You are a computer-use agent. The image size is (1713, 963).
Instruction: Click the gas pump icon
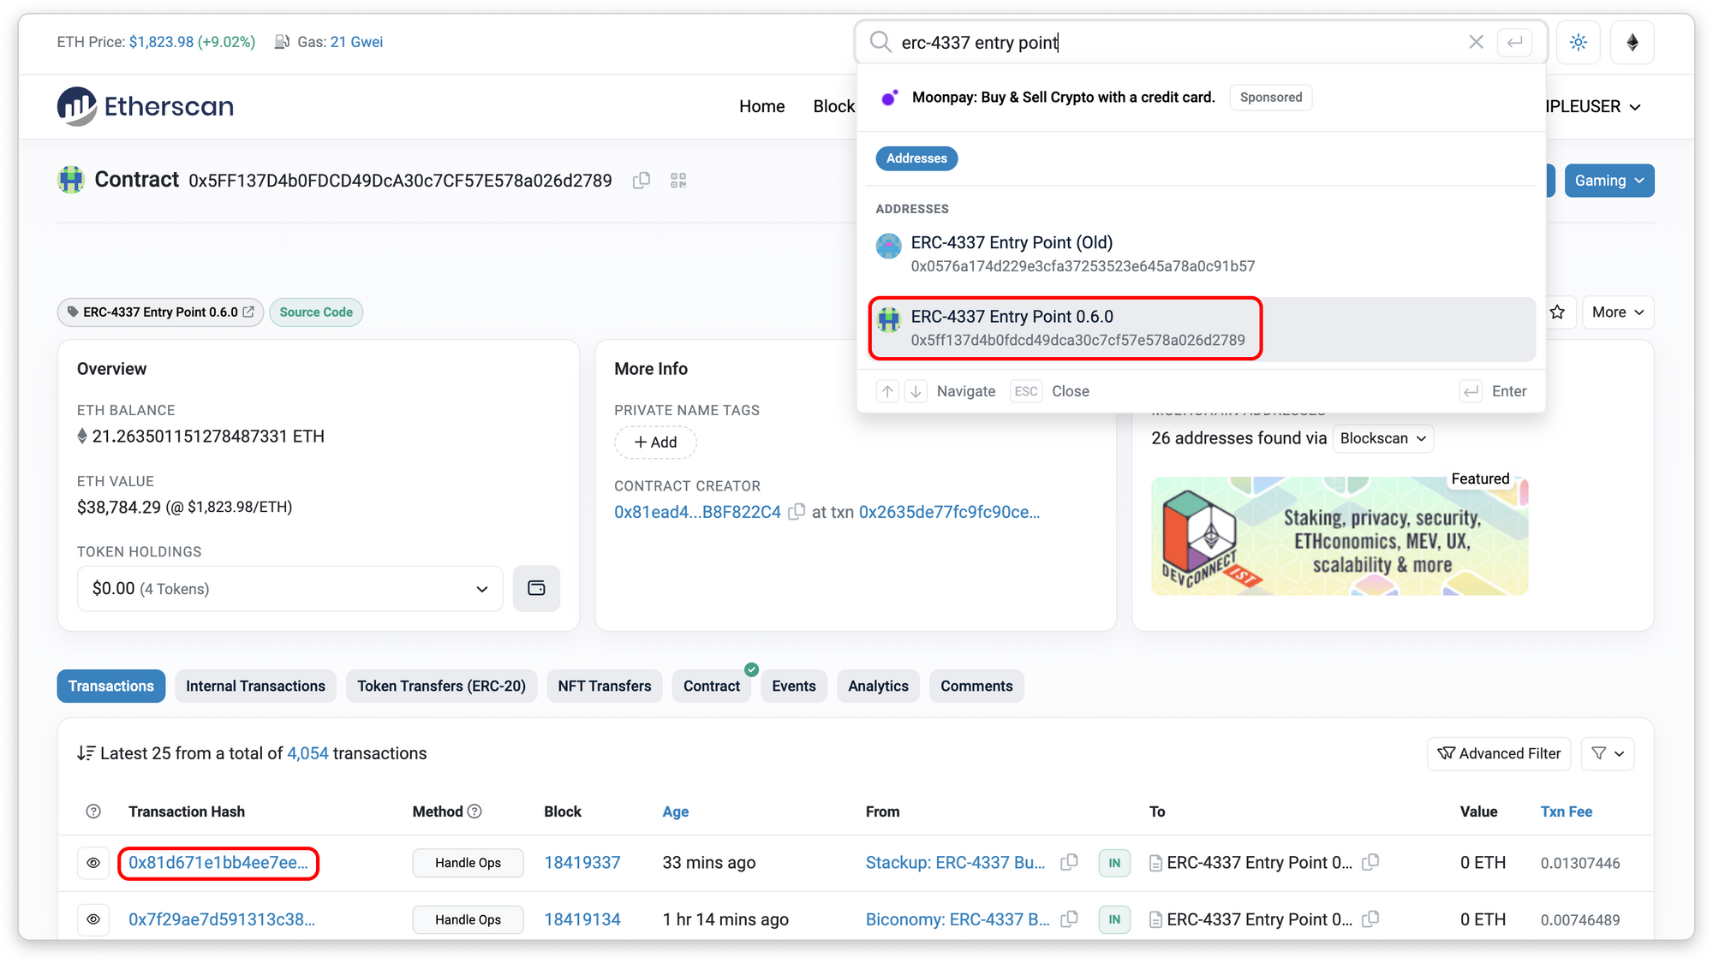pos(282,42)
